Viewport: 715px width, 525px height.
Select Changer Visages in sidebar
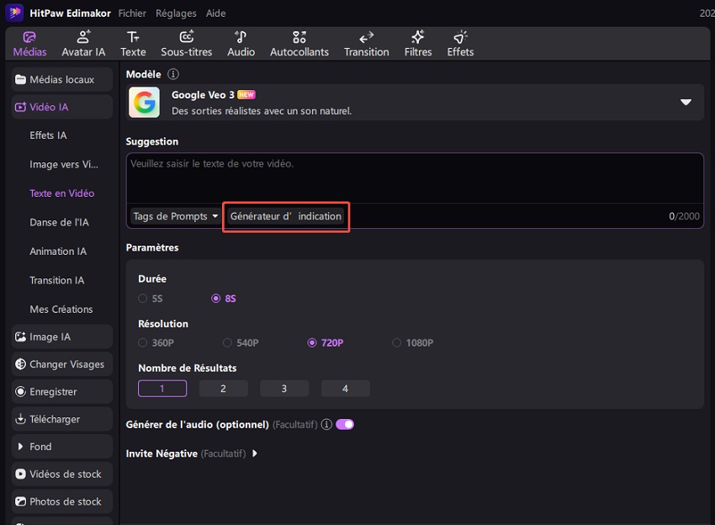(62, 364)
